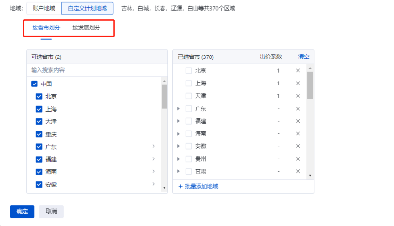394x226 pixels.
Task: Click 批量添加地域 link
Action: (198, 186)
